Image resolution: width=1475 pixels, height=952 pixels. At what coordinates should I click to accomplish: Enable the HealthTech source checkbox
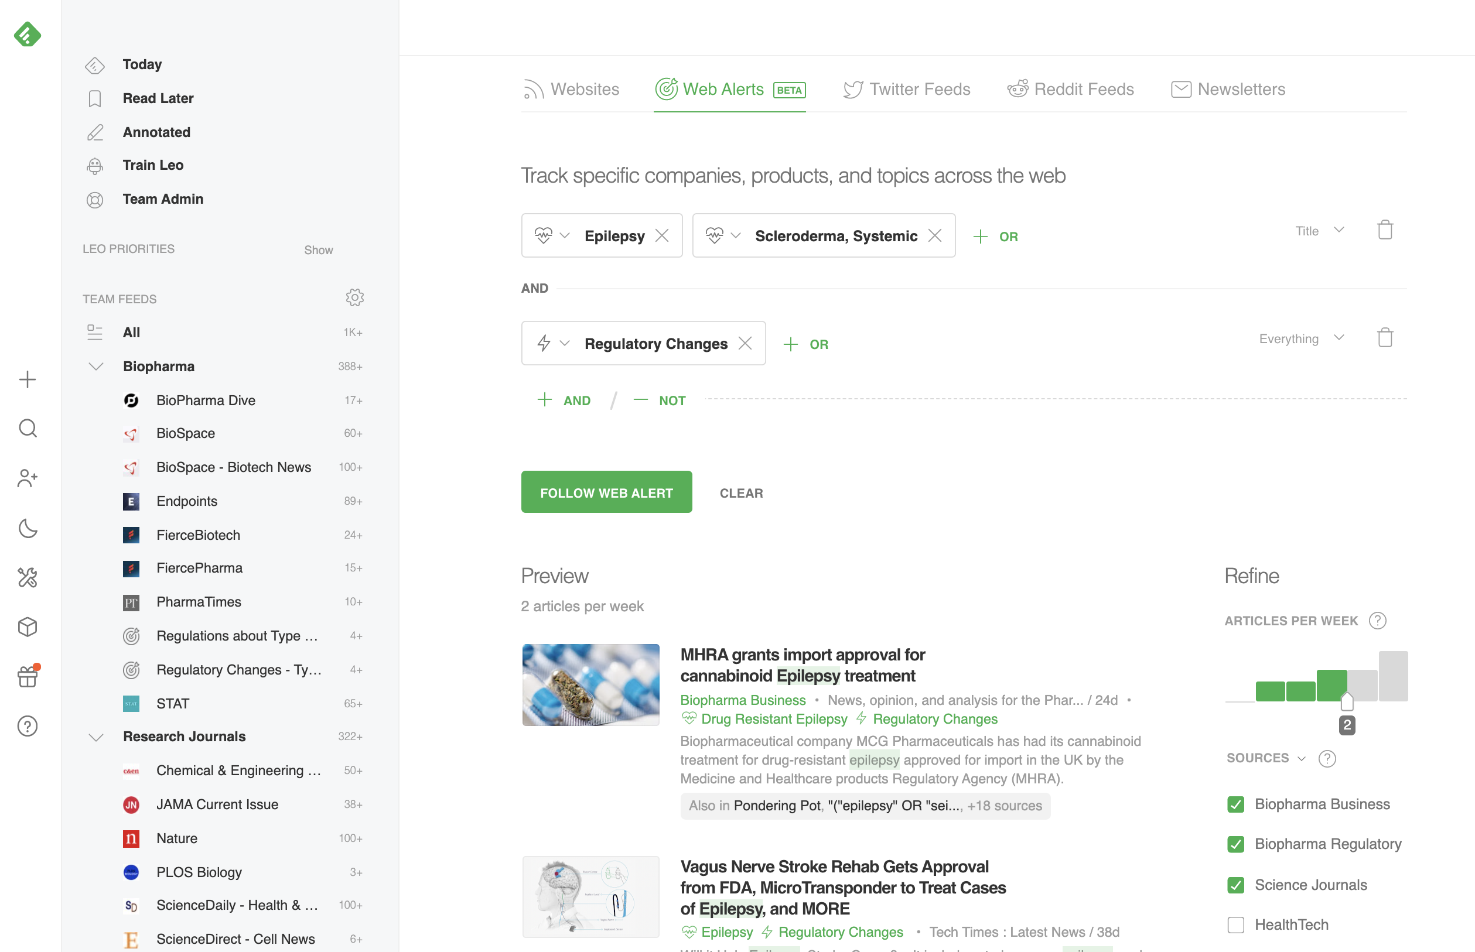coord(1235,925)
